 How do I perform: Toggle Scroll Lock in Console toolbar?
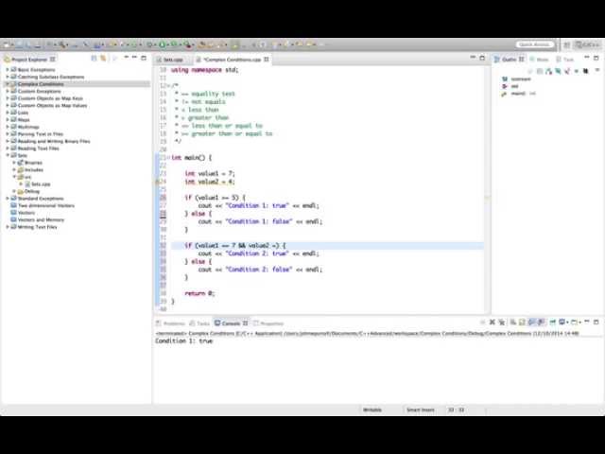[522, 322]
